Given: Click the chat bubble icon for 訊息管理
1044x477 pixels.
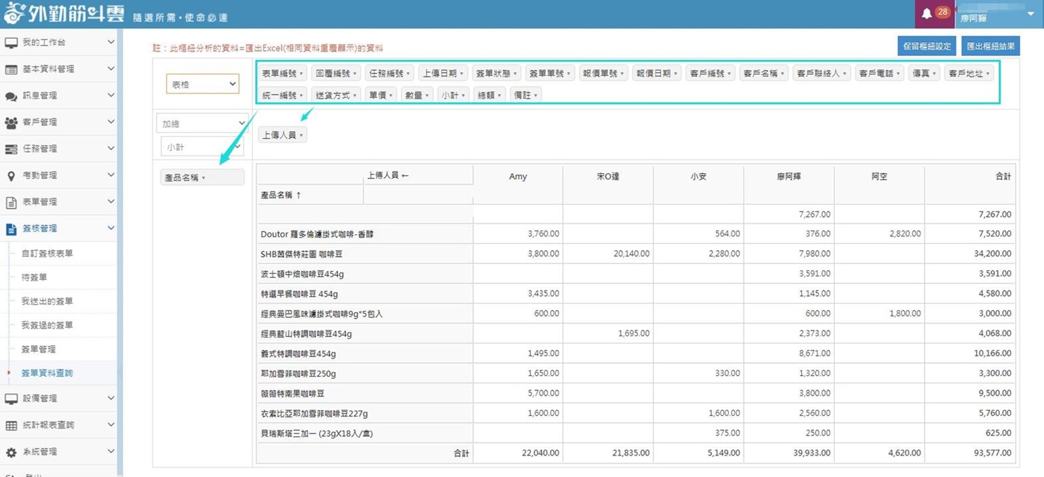Looking at the screenshot, I should pyautogui.click(x=11, y=96).
